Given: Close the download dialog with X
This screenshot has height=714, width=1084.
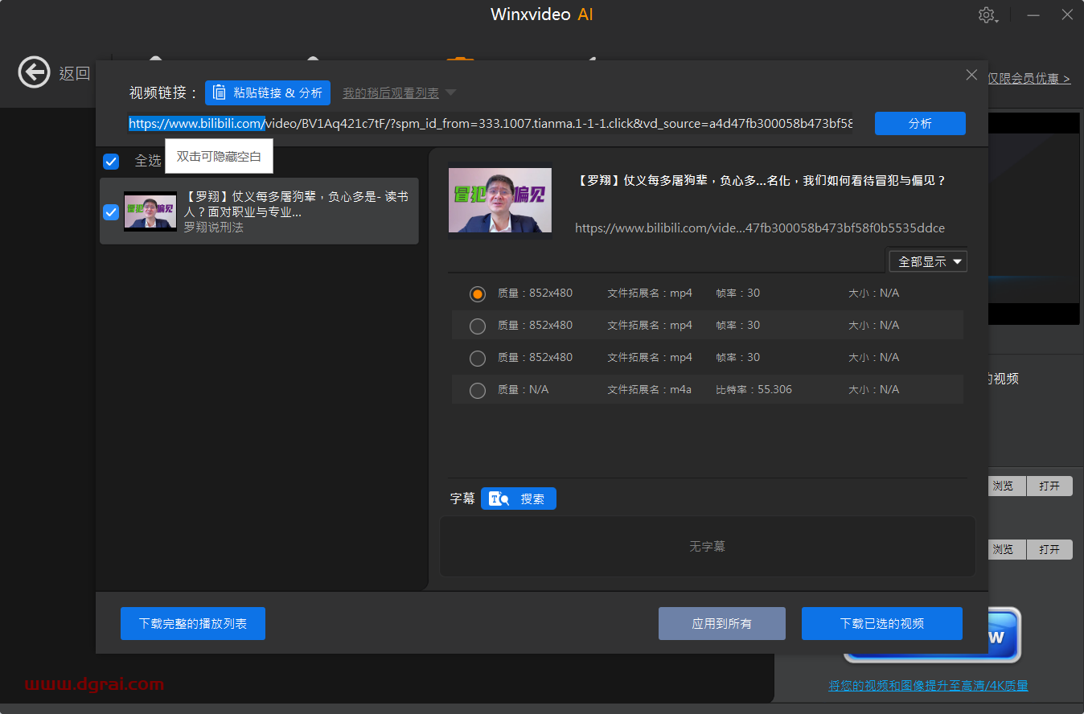Looking at the screenshot, I should [971, 75].
